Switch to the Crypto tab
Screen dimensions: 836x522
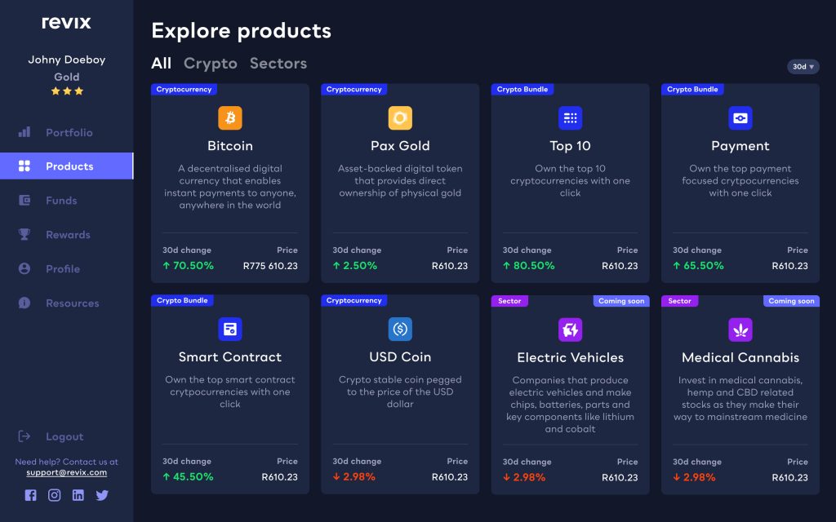pyautogui.click(x=210, y=64)
